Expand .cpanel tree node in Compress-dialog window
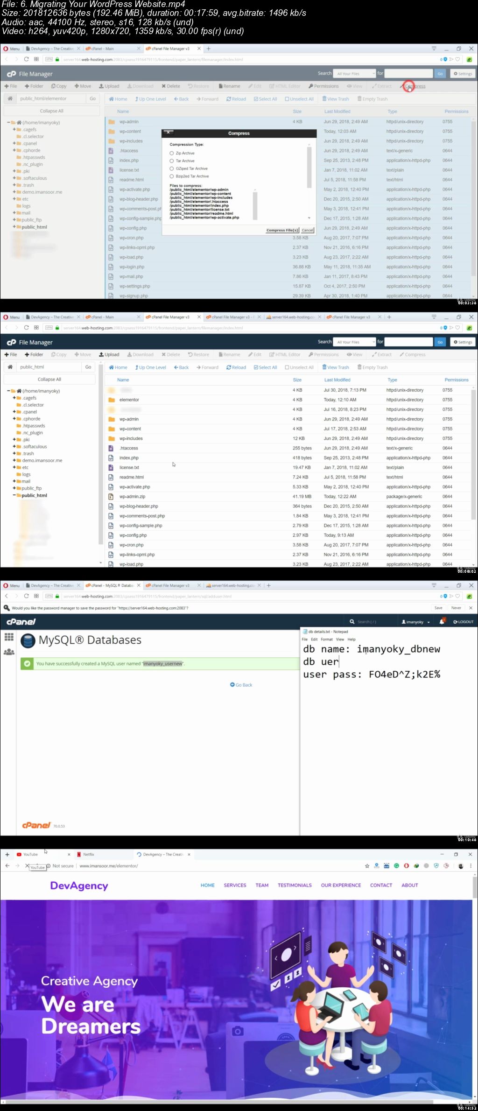The height and width of the screenshot is (1111, 478). 14,143
